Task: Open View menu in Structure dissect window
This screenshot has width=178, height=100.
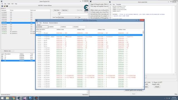Action: (40, 23)
